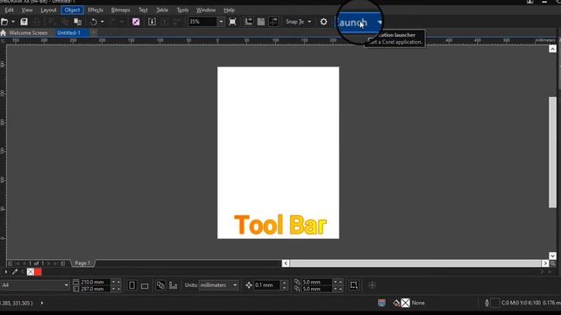The image size is (561, 315).
Task: Add a page after using page navigator plus
Action: pyautogui.click(x=62, y=263)
